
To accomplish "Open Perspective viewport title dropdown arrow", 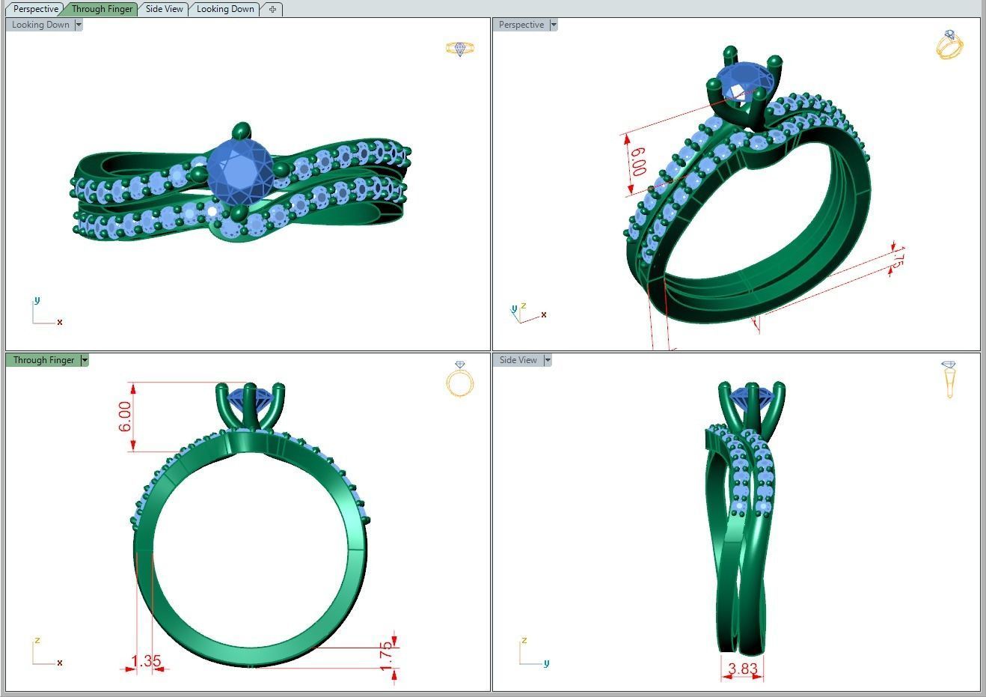I will pyautogui.click(x=554, y=25).
